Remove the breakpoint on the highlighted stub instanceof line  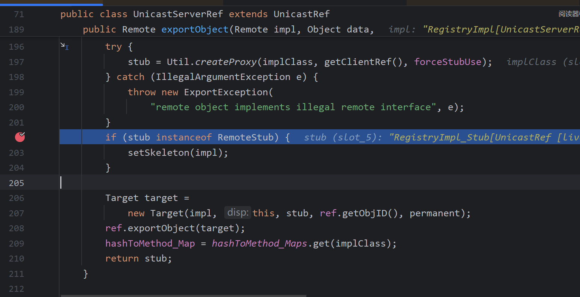[x=20, y=137]
